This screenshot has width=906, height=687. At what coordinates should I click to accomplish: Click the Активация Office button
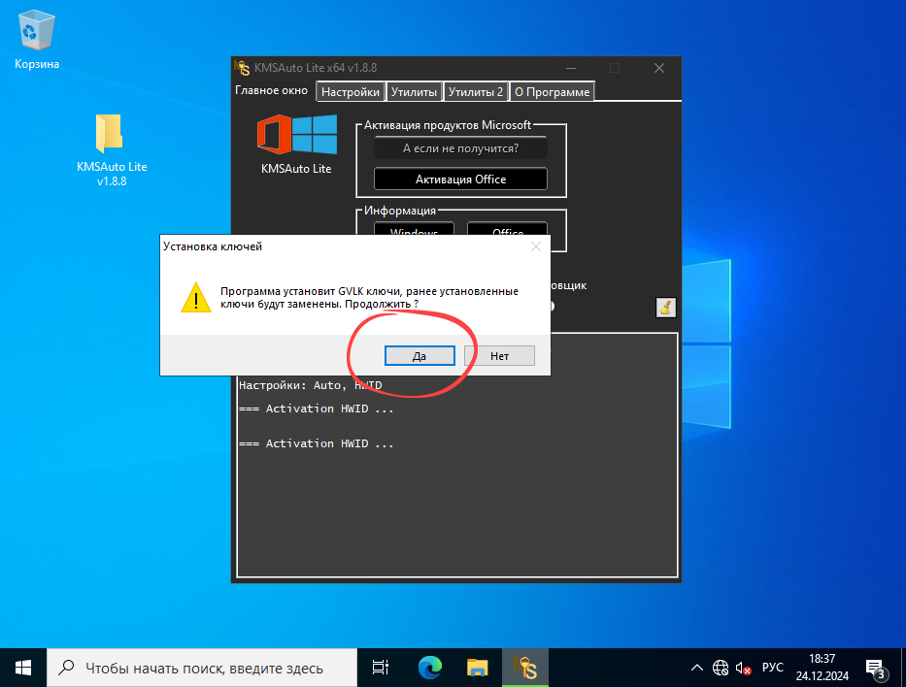(461, 179)
